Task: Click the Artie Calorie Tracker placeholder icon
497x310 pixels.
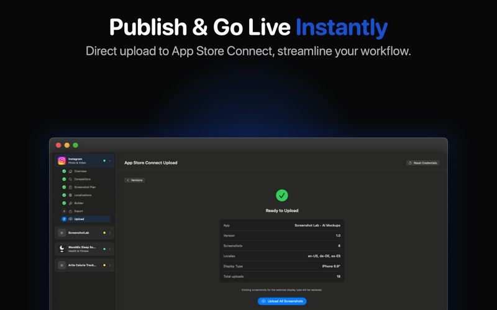Action: point(62,265)
